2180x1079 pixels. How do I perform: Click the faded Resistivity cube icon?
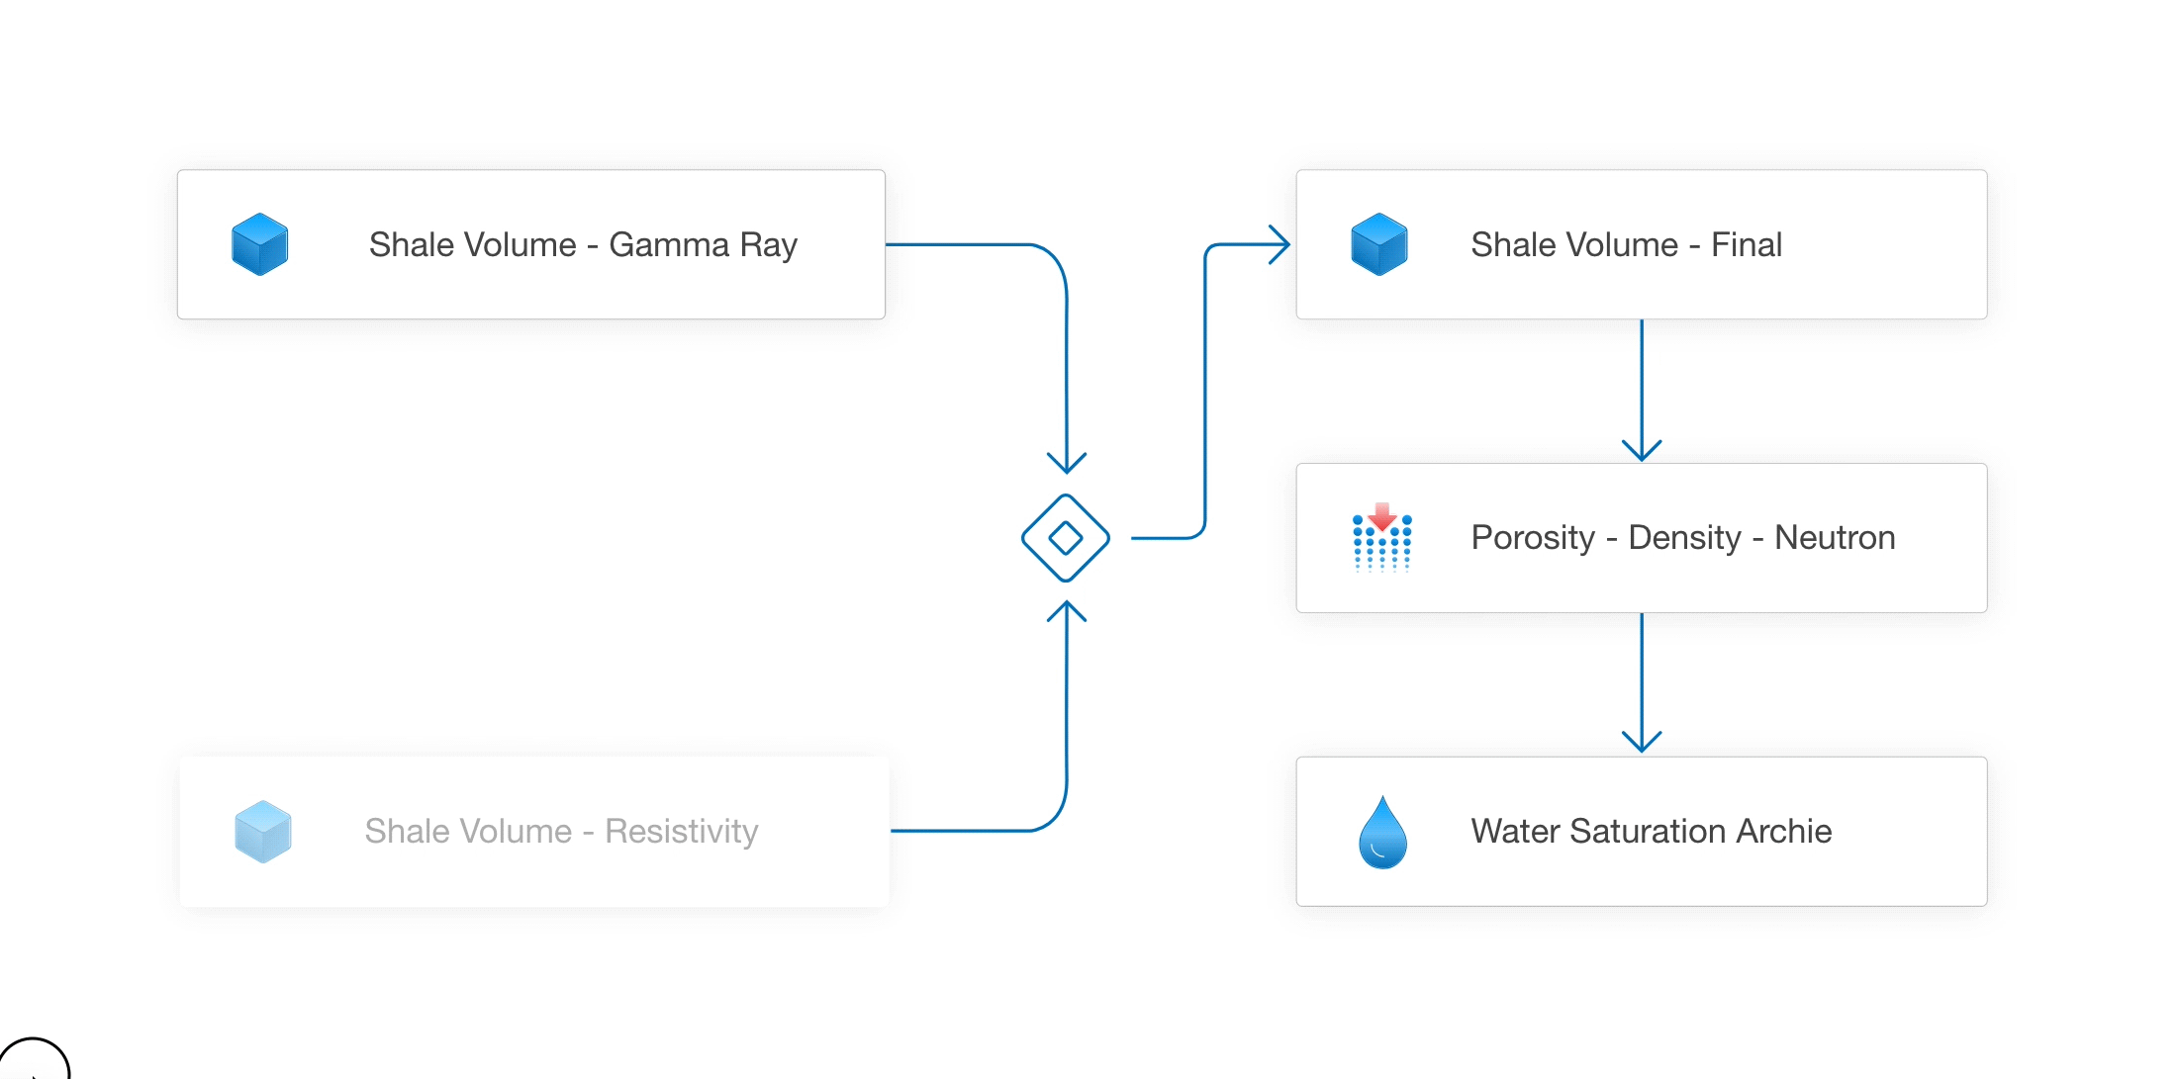(262, 832)
